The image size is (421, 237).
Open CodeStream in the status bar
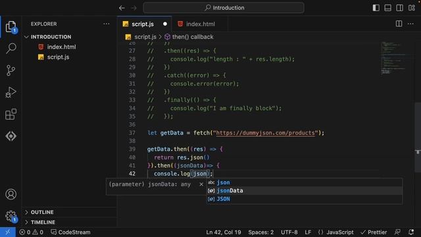coord(70,232)
